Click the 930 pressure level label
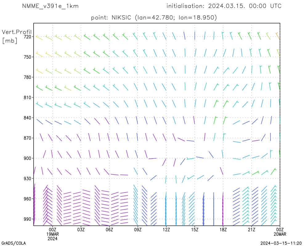 (28, 179)
